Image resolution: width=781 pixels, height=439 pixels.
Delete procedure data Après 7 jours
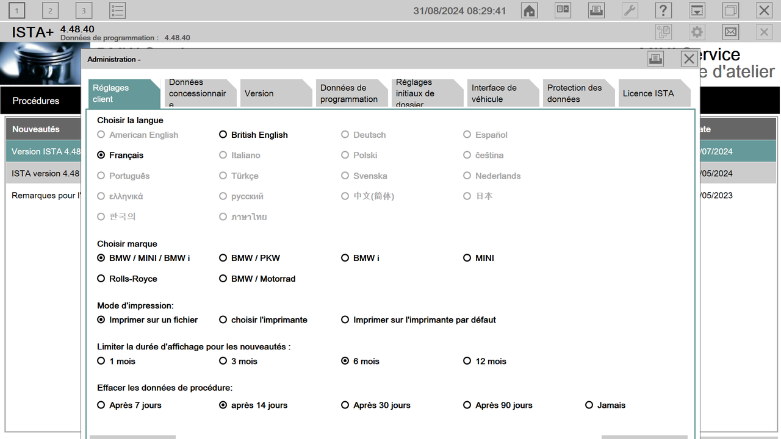(129, 405)
